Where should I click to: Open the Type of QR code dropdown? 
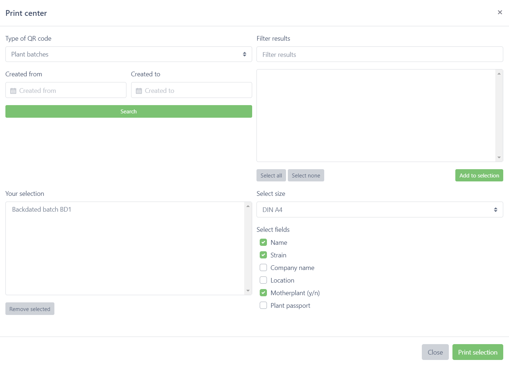click(129, 54)
